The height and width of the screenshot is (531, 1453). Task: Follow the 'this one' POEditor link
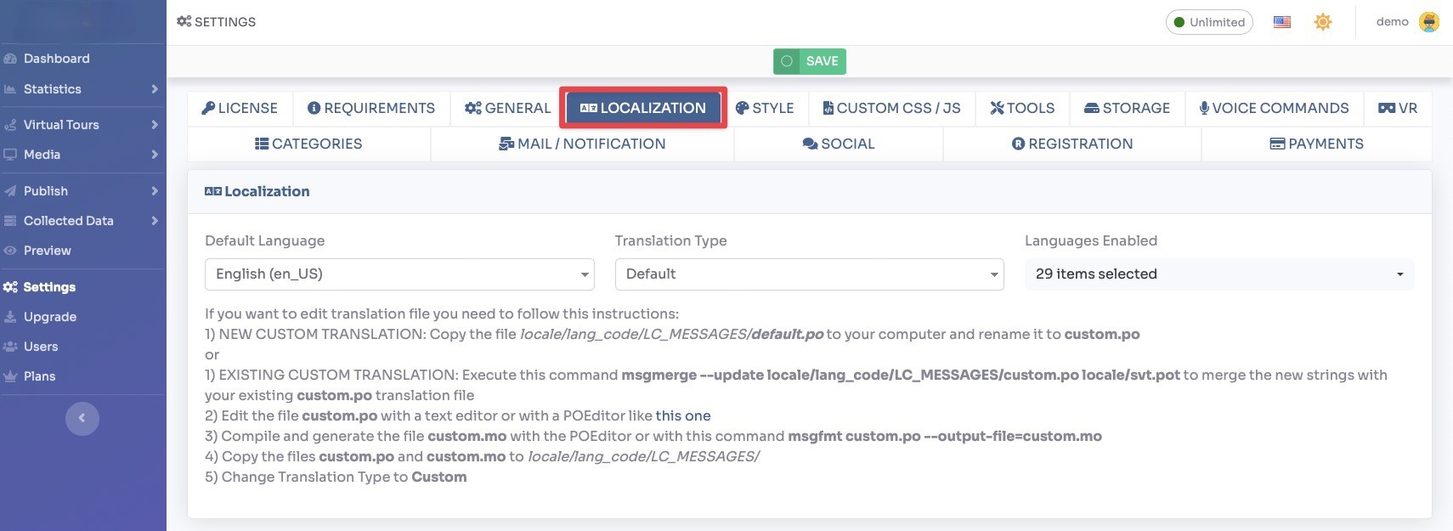[x=683, y=415]
